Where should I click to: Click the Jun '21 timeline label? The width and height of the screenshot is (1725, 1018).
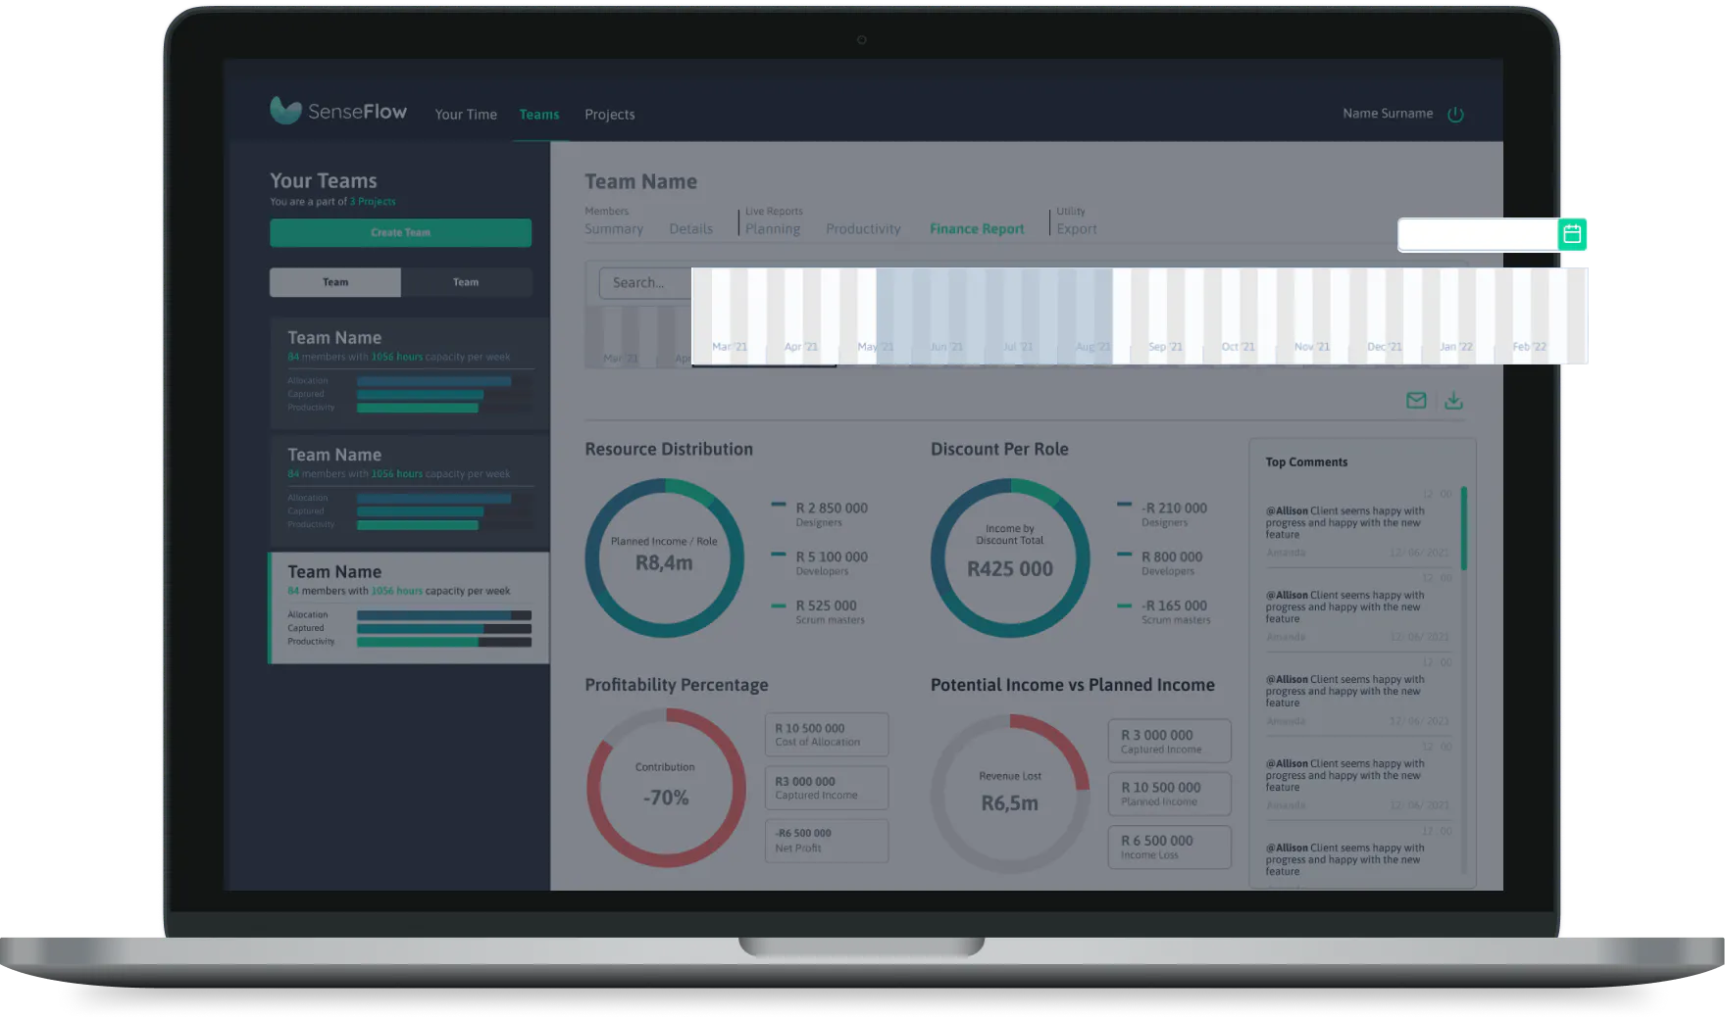point(946,347)
